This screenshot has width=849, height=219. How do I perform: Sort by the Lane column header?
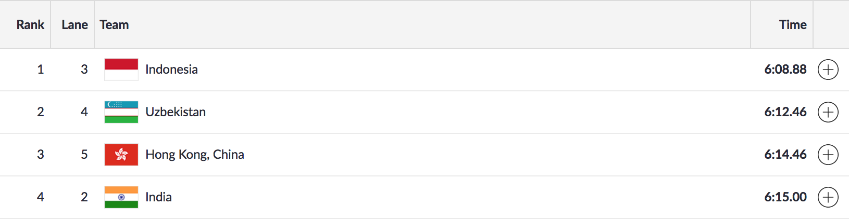[x=74, y=25]
